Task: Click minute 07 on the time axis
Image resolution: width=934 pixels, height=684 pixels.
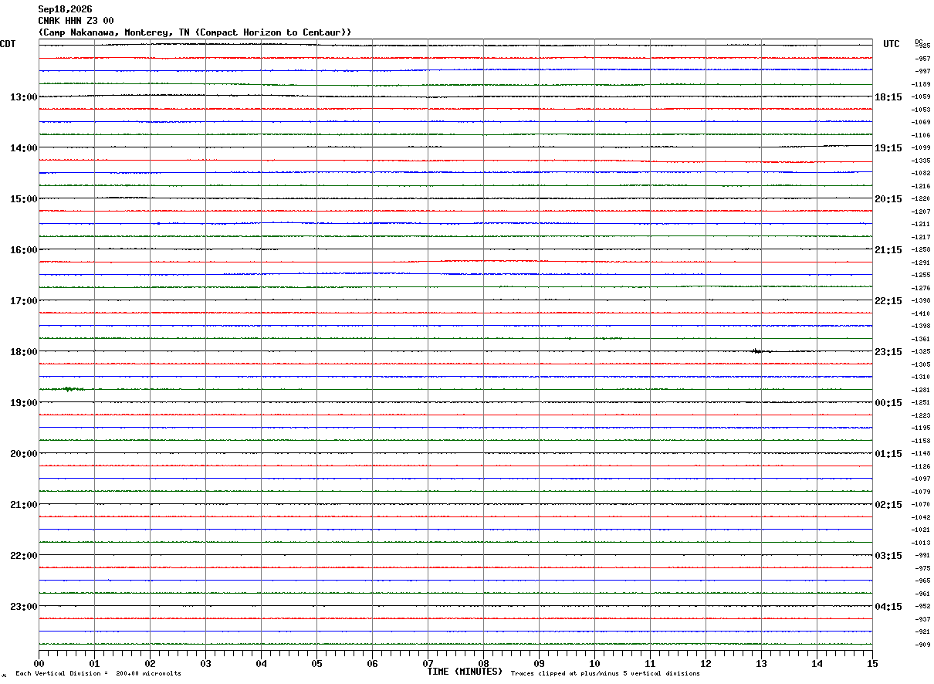Action: [428, 663]
